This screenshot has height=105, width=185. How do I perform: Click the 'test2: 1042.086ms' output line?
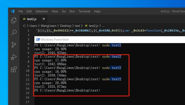click(50, 64)
